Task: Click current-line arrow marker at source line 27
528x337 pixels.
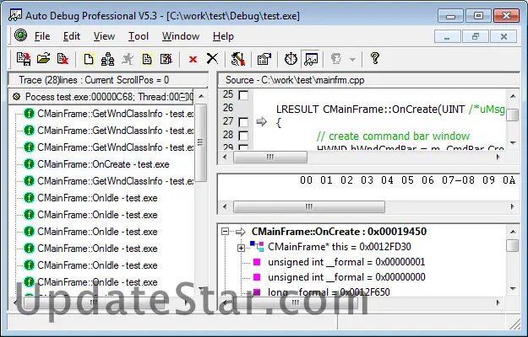Action: click(261, 121)
